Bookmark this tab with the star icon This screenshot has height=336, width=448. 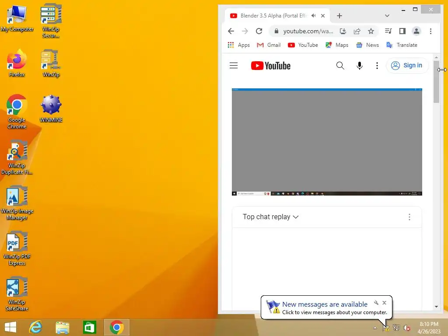pyautogui.click(x=371, y=31)
